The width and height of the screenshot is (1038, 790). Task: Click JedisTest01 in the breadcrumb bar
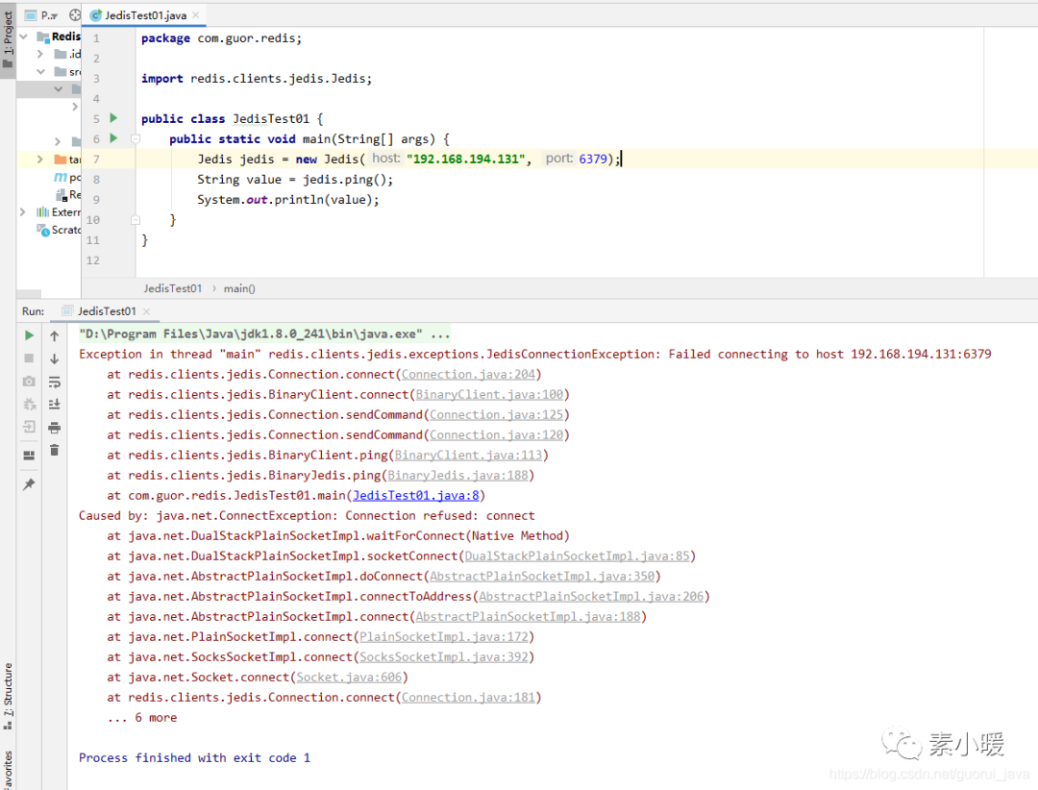172,288
